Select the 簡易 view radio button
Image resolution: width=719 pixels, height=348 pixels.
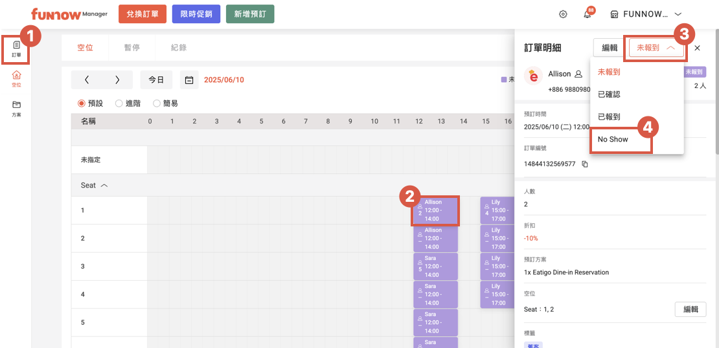[157, 103]
